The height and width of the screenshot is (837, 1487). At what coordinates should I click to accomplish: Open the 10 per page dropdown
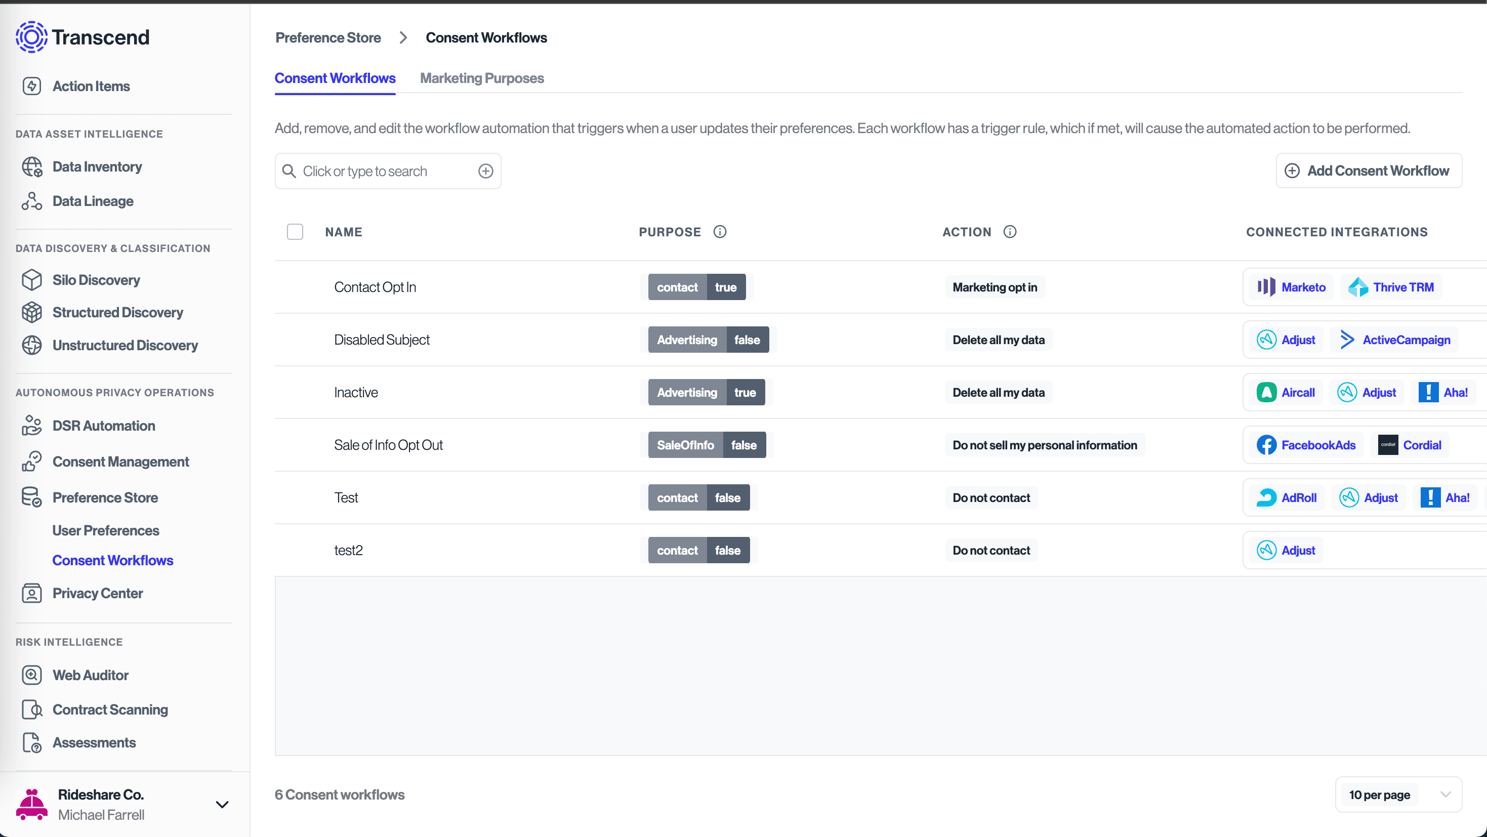pos(1397,794)
